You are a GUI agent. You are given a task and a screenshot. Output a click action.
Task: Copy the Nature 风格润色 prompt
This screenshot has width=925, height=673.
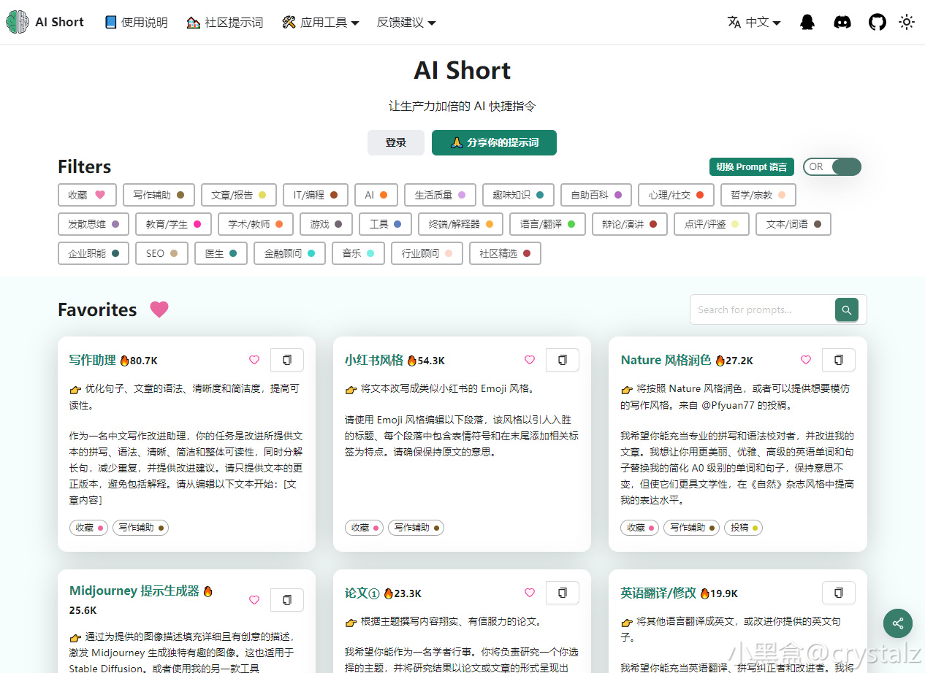click(839, 360)
